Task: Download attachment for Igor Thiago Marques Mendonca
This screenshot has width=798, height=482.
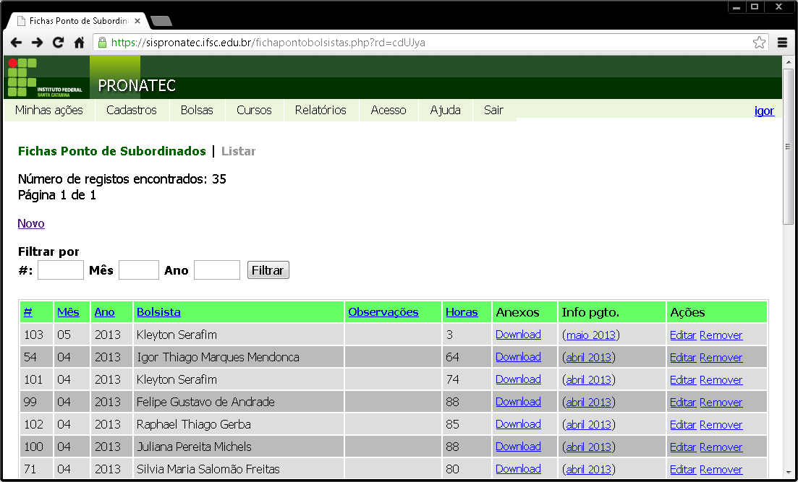Action: tap(518, 357)
